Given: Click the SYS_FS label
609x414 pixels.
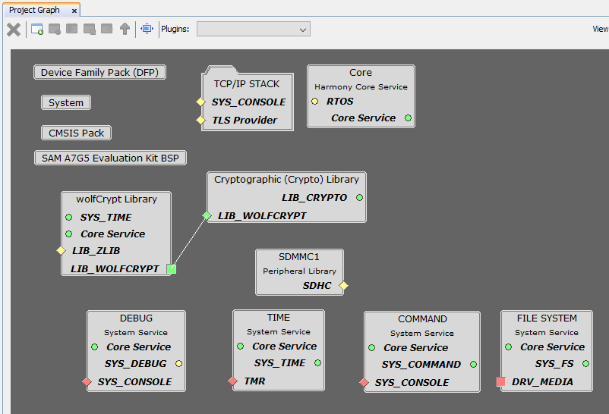Looking at the screenshot, I should 554,363.
